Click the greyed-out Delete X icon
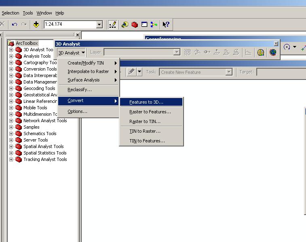 pos(2,24)
